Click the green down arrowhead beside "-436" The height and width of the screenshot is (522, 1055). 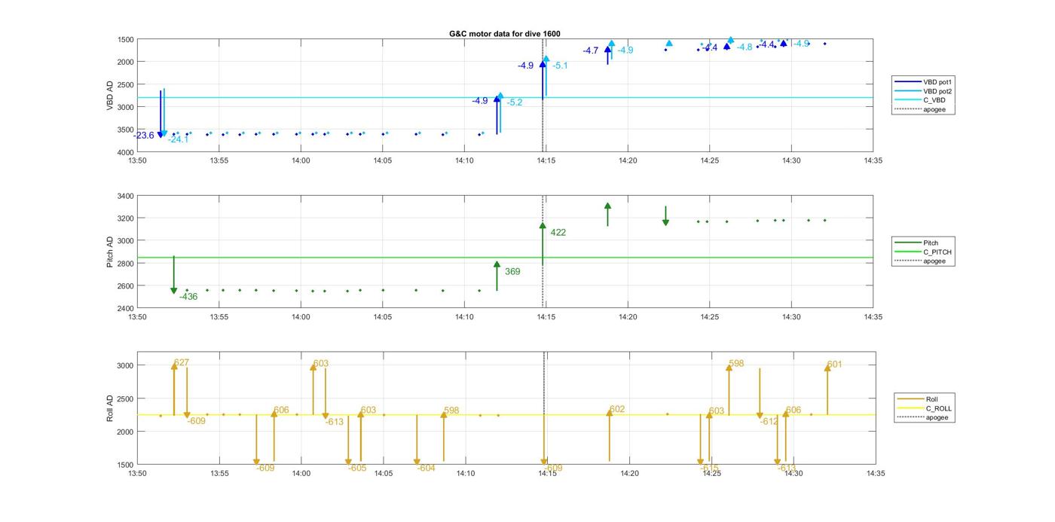click(174, 291)
